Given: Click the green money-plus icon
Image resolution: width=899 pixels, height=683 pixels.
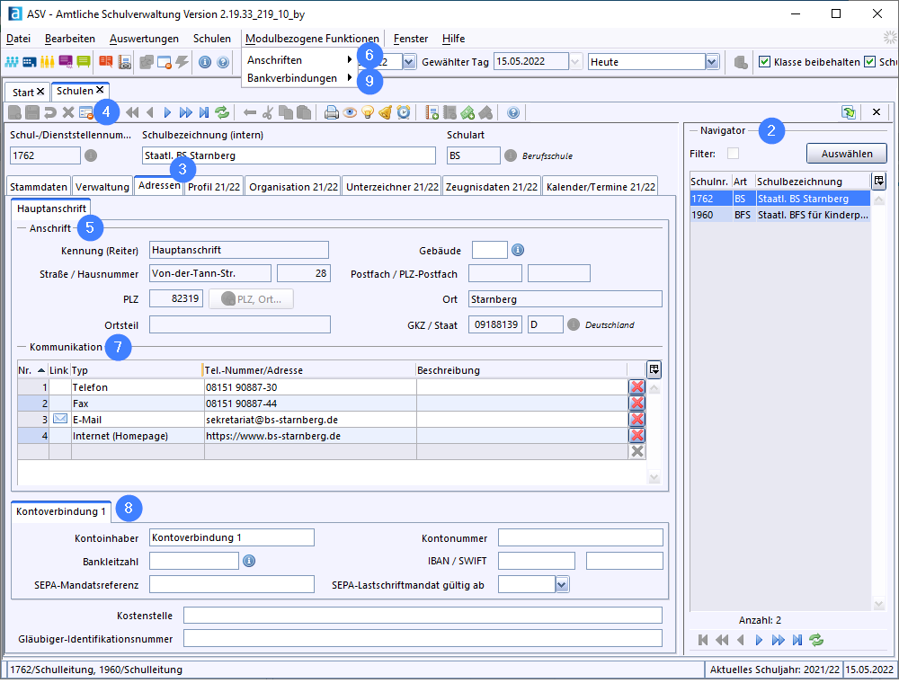Looking at the screenshot, I should (467, 112).
